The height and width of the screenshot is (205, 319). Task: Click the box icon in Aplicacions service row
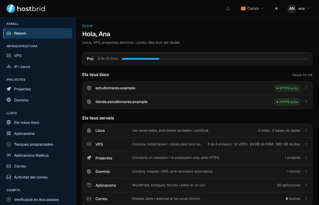pos(89,185)
